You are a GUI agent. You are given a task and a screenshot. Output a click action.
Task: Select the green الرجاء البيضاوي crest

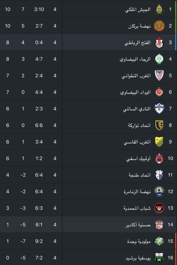pyautogui.click(x=159, y=59)
